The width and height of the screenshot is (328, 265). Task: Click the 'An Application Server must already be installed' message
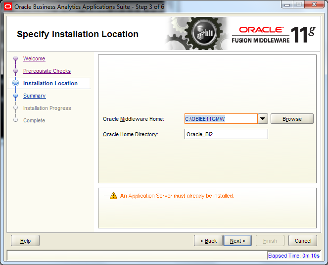(x=177, y=196)
